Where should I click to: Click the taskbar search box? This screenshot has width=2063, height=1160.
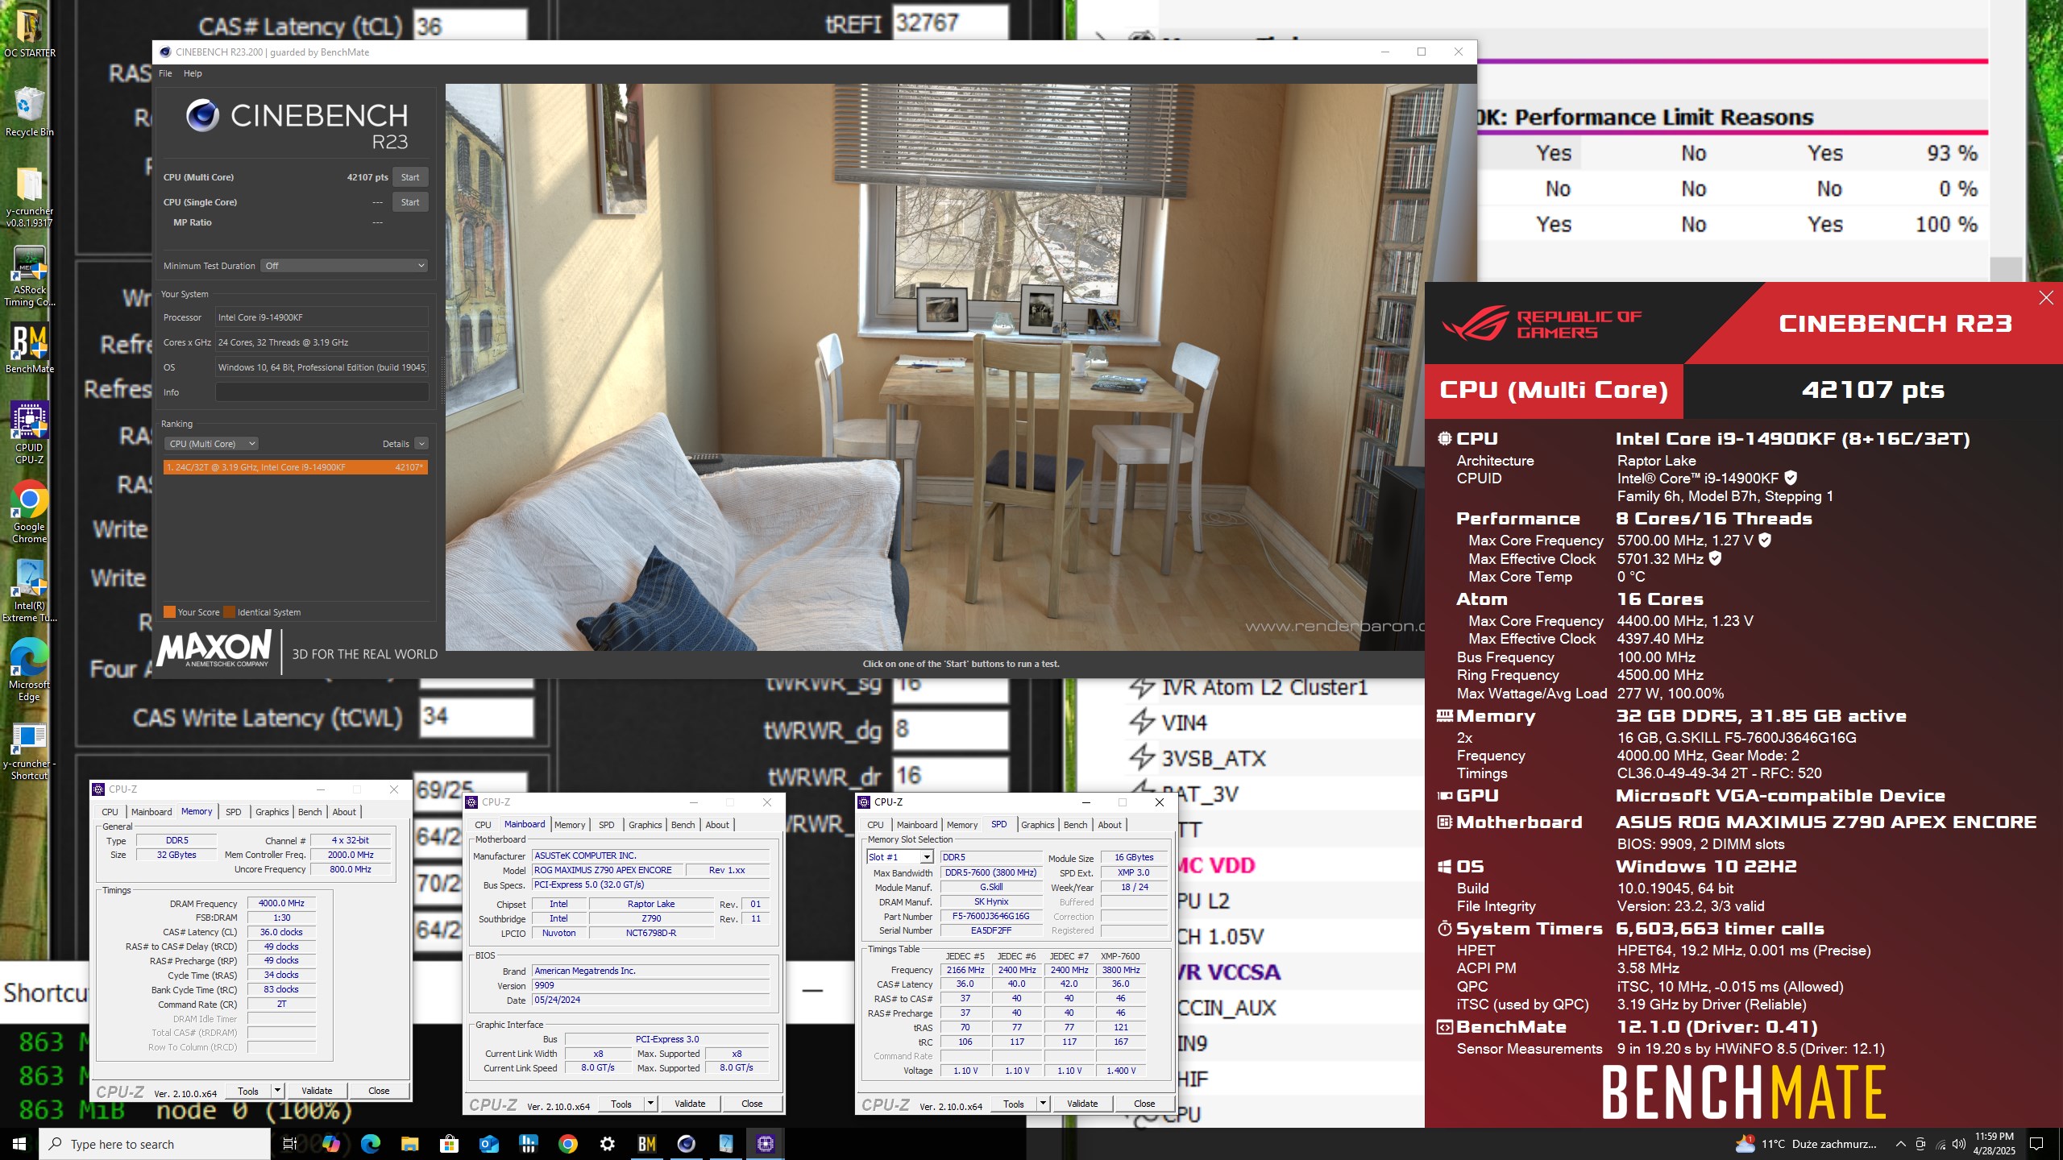point(155,1144)
